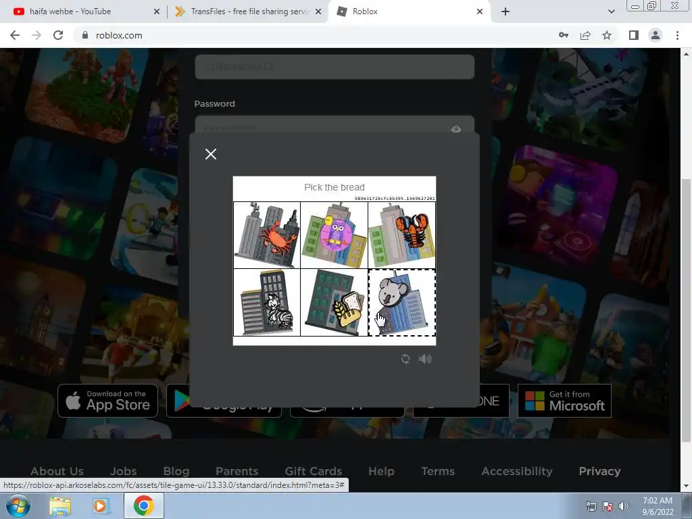Screen dimensions: 692x519
Task: Open the browser side panel
Action: tap(634, 35)
